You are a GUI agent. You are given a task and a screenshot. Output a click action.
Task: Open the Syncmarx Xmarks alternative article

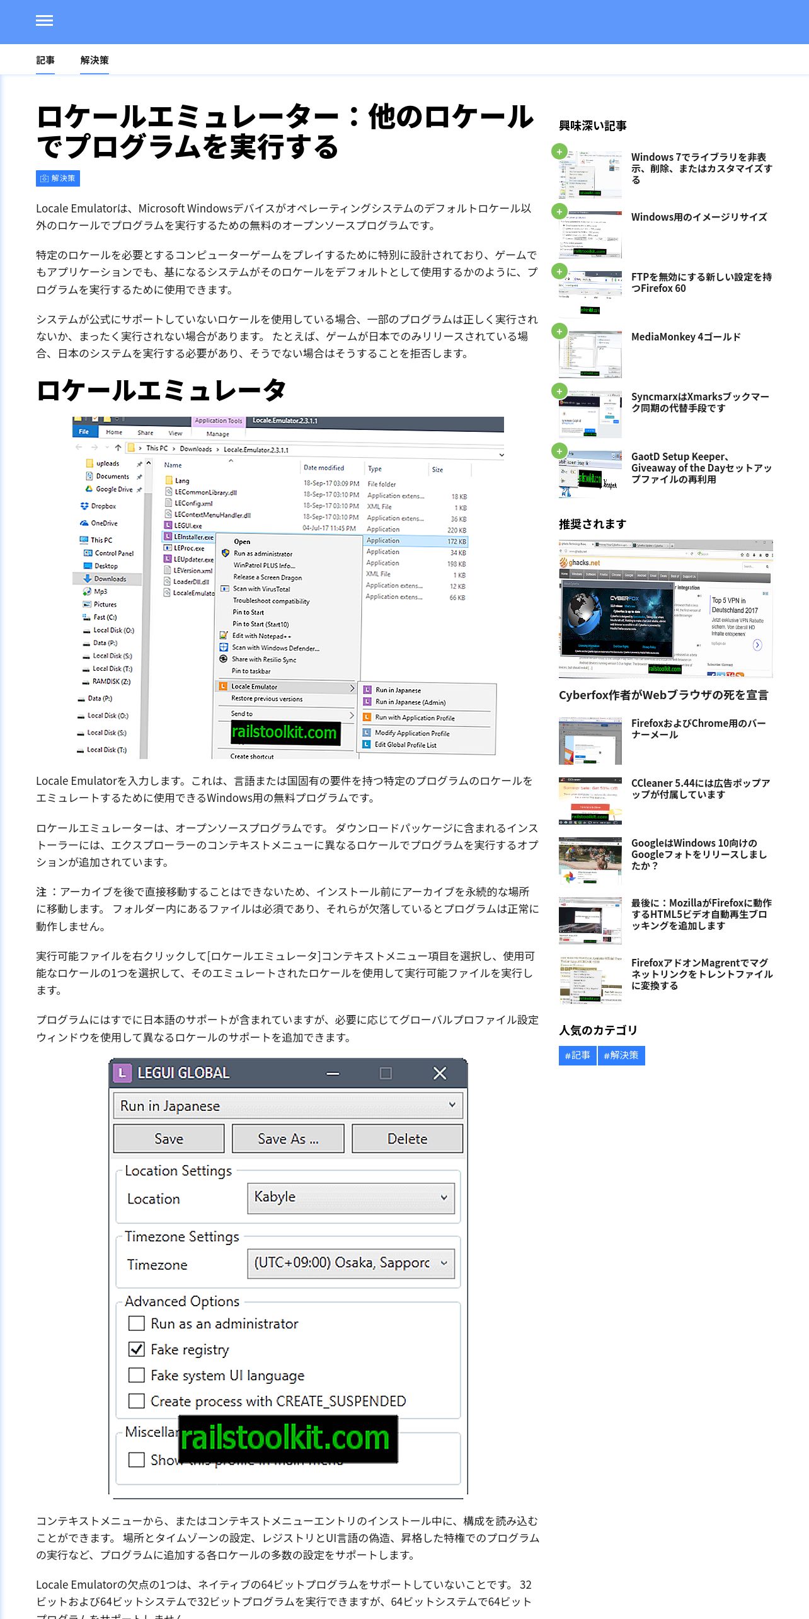tap(700, 402)
